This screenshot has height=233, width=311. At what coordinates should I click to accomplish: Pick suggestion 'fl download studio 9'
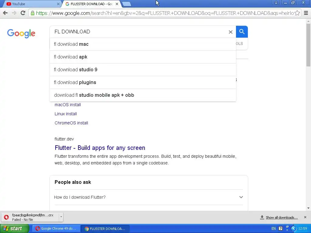(143, 69)
